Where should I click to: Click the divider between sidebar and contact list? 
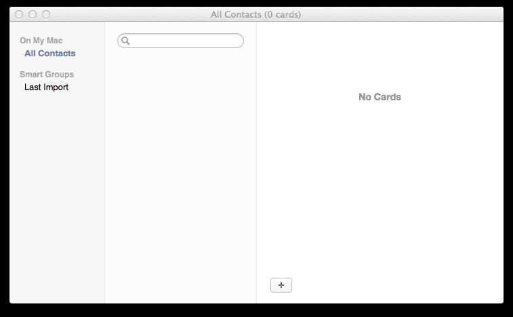tap(104, 163)
